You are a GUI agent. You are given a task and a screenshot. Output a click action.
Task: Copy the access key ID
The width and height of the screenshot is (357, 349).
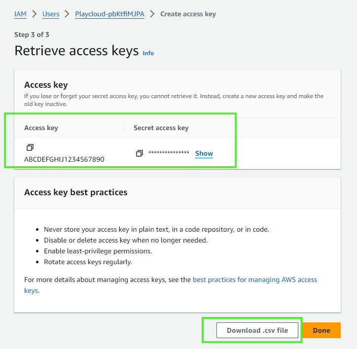point(30,147)
